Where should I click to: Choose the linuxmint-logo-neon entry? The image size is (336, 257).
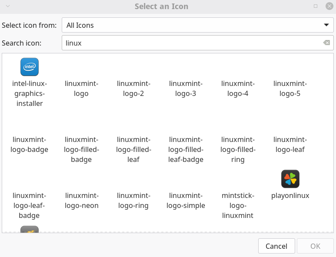[82, 201]
